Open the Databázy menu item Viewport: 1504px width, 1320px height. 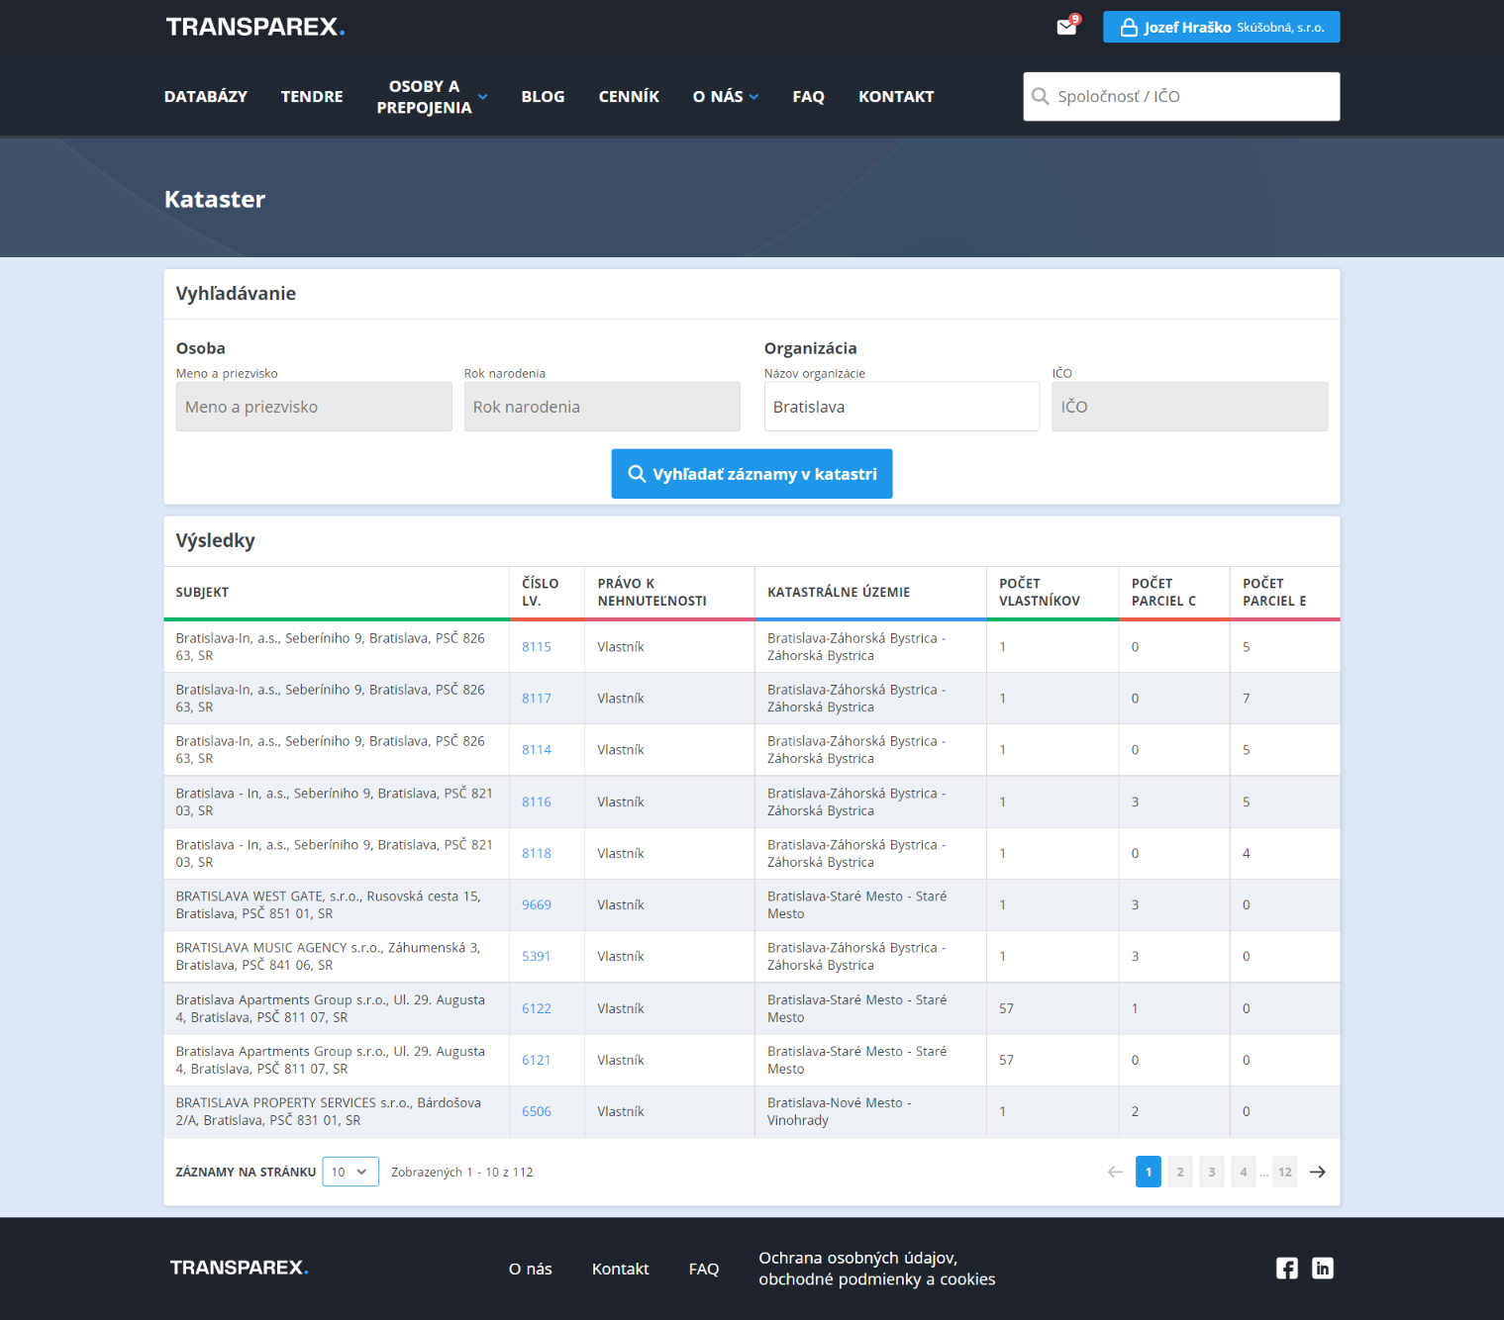coord(206,97)
